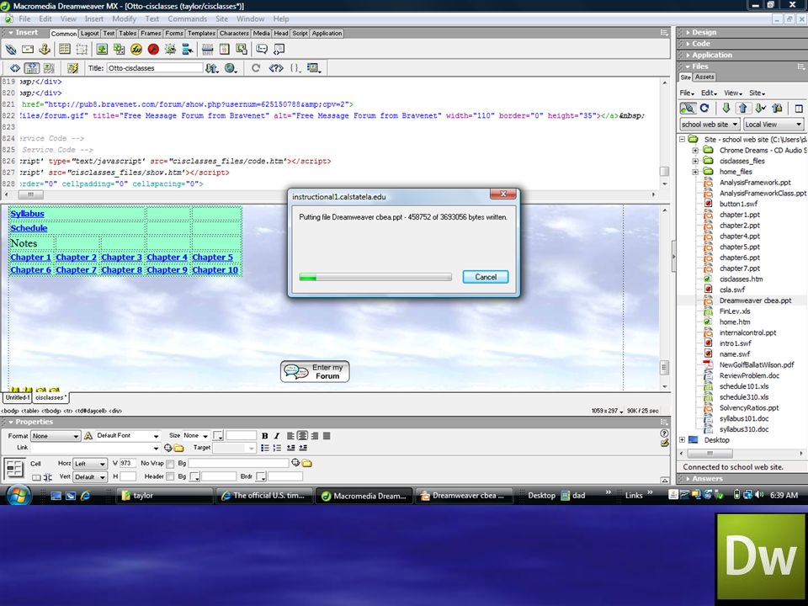Show Code and Design split view

click(31, 68)
